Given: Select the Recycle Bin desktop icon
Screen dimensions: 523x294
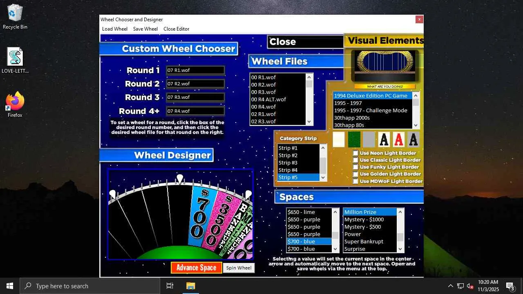Looking at the screenshot, I should pyautogui.click(x=15, y=17).
